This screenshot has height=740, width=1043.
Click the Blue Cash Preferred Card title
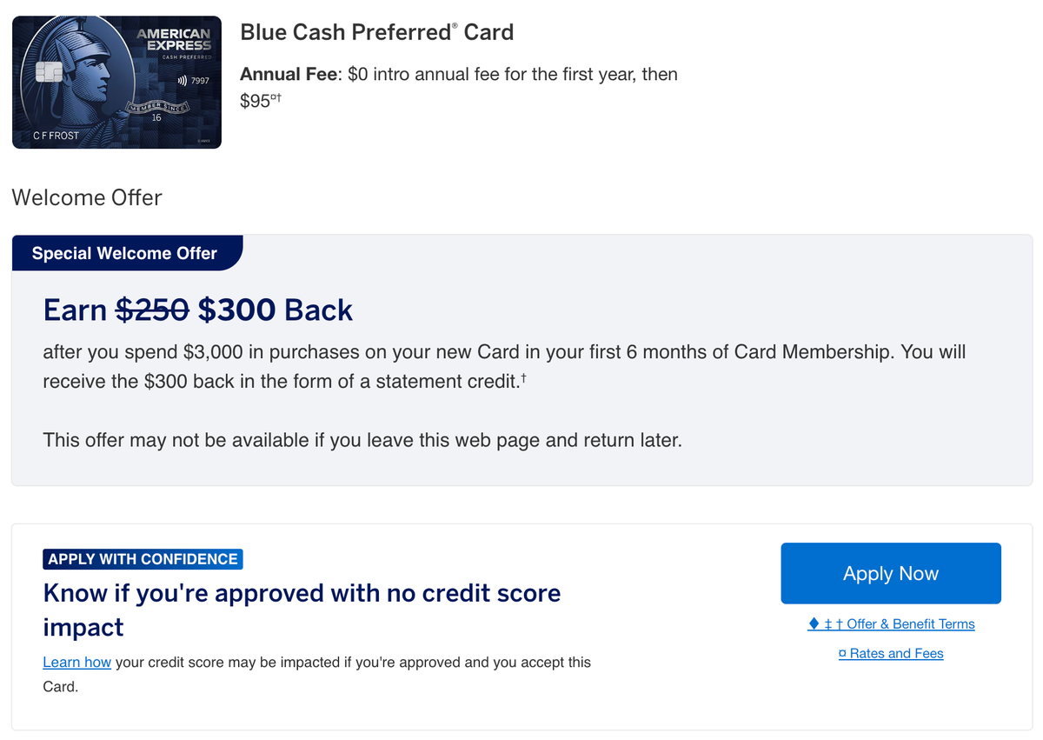(x=376, y=31)
